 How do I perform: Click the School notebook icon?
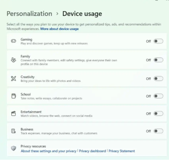click(14, 96)
